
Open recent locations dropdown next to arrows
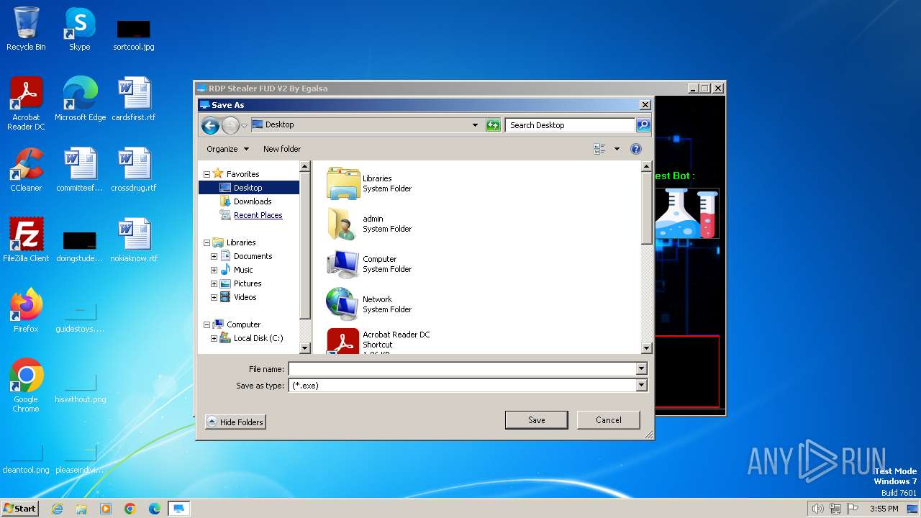(244, 126)
